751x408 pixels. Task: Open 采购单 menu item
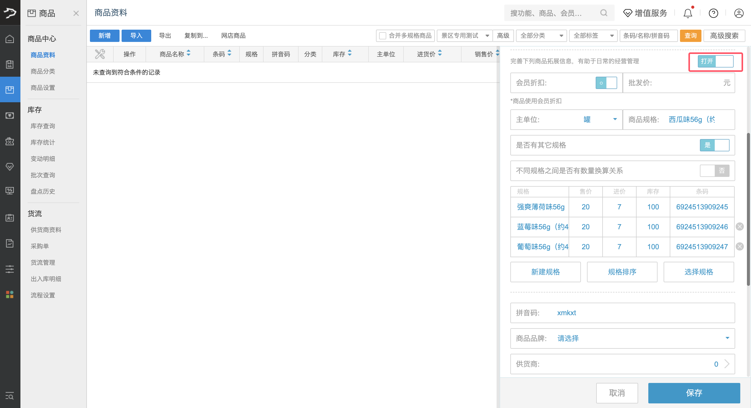click(x=40, y=246)
